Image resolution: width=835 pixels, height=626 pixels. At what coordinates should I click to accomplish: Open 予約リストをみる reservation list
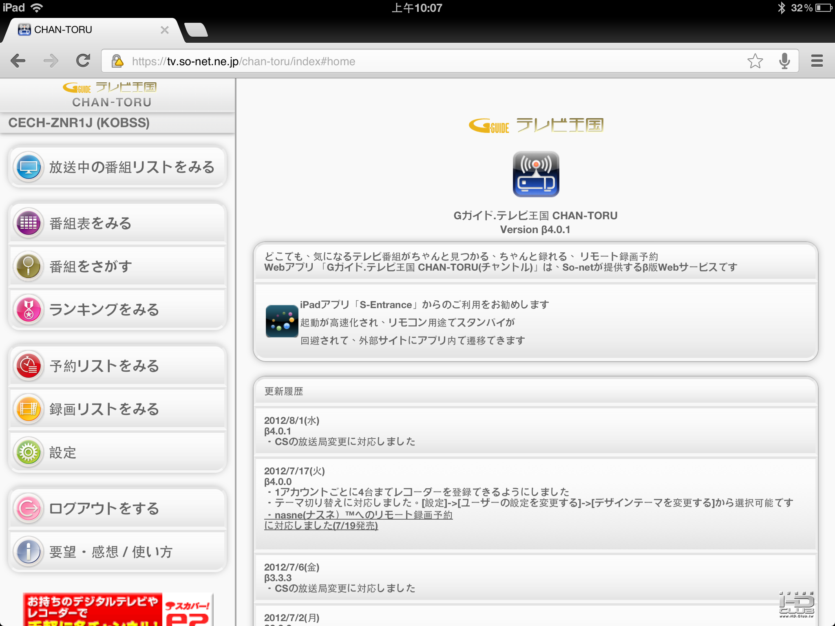coord(117,366)
